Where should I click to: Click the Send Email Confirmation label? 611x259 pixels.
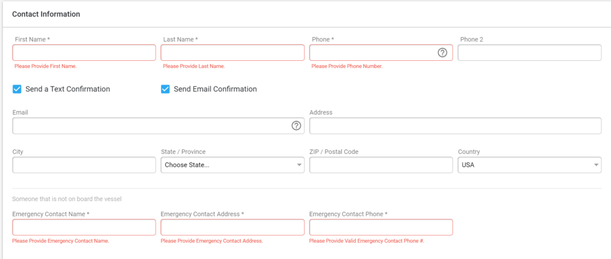215,89
